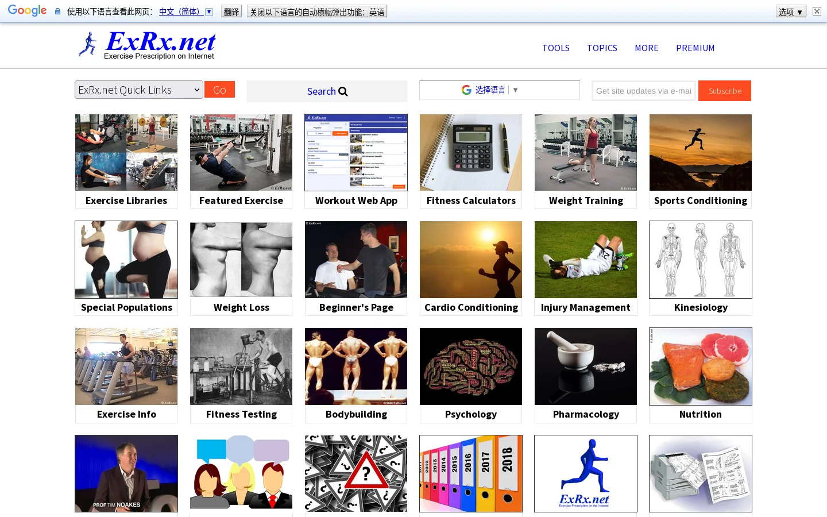Click the lock icon in translate bar
The height and width of the screenshot is (517, 827).
point(57,11)
